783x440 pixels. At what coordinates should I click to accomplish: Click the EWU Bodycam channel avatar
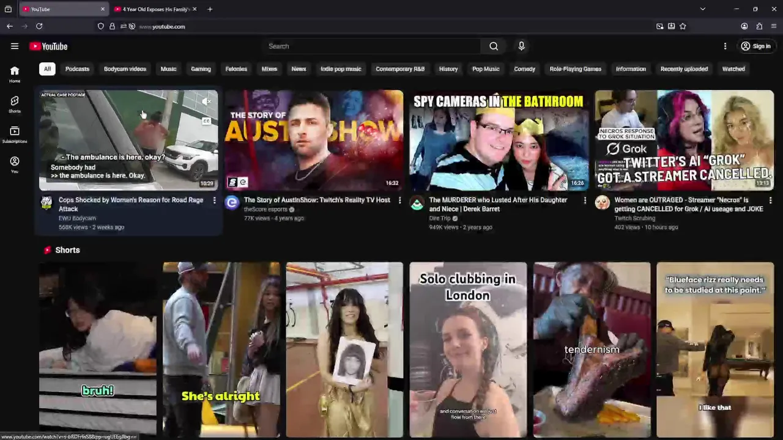click(x=46, y=203)
